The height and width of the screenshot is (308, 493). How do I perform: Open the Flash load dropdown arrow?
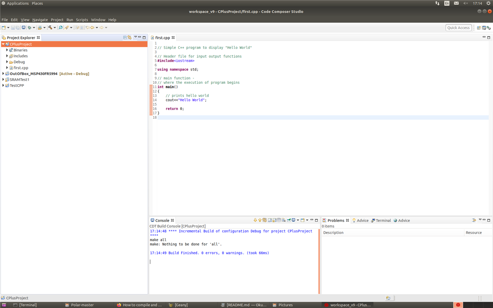tap(44, 28)
